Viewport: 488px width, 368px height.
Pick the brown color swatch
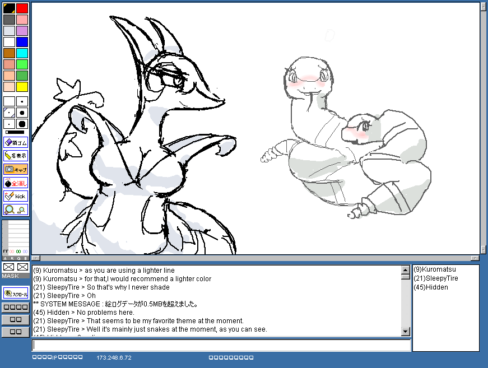point(9,53)
